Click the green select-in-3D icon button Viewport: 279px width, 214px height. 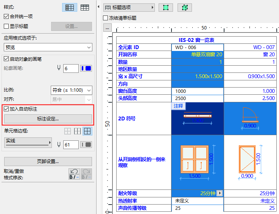185,8
